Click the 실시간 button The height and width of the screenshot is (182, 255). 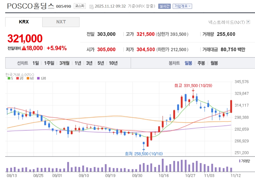(x=165, y=6)
